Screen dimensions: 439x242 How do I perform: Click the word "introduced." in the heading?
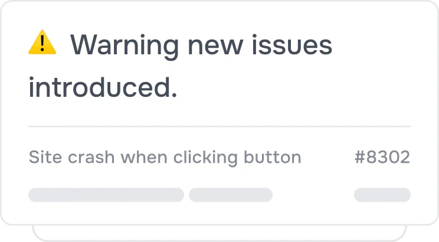[103, 89]
